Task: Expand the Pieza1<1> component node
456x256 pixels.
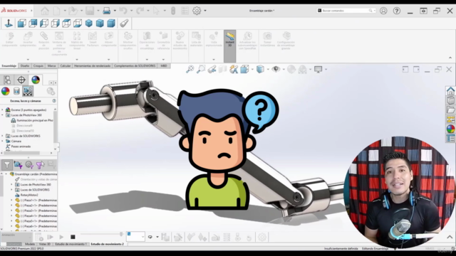Action: 11,201
